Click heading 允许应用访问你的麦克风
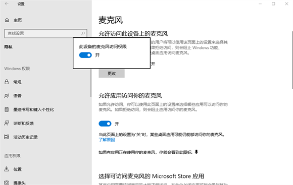 (130, 96)
